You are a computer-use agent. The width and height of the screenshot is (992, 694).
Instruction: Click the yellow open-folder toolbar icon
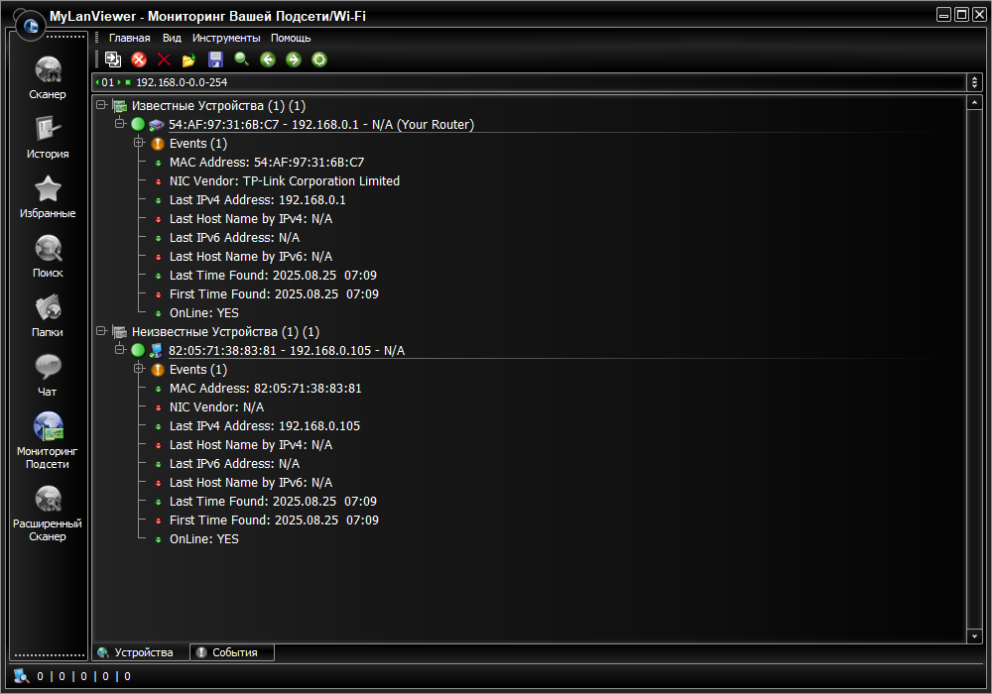188,60
